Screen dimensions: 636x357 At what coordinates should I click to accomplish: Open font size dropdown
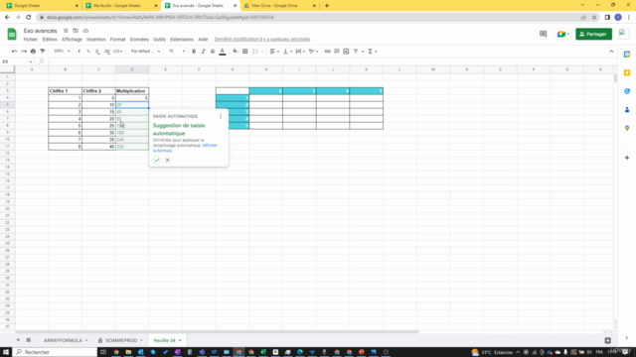pos(177,52)
